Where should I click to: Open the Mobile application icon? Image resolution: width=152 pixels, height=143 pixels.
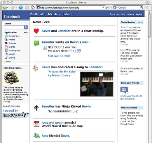[7, 54]
